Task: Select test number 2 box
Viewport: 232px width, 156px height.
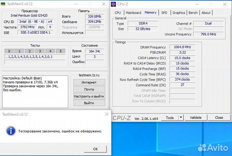Action: (30, 51)
